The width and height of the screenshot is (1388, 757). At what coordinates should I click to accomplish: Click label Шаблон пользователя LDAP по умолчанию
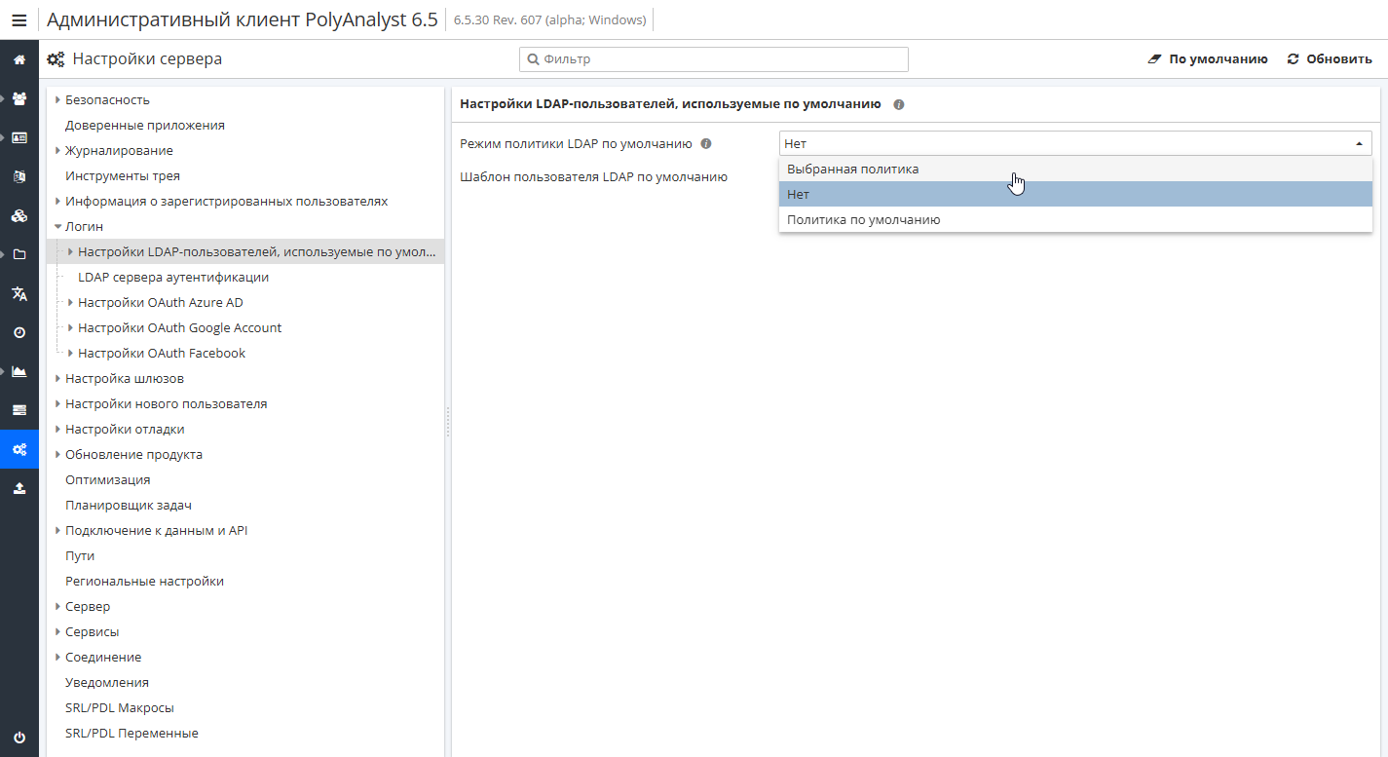pyautogui.click(x=593, y=176)
